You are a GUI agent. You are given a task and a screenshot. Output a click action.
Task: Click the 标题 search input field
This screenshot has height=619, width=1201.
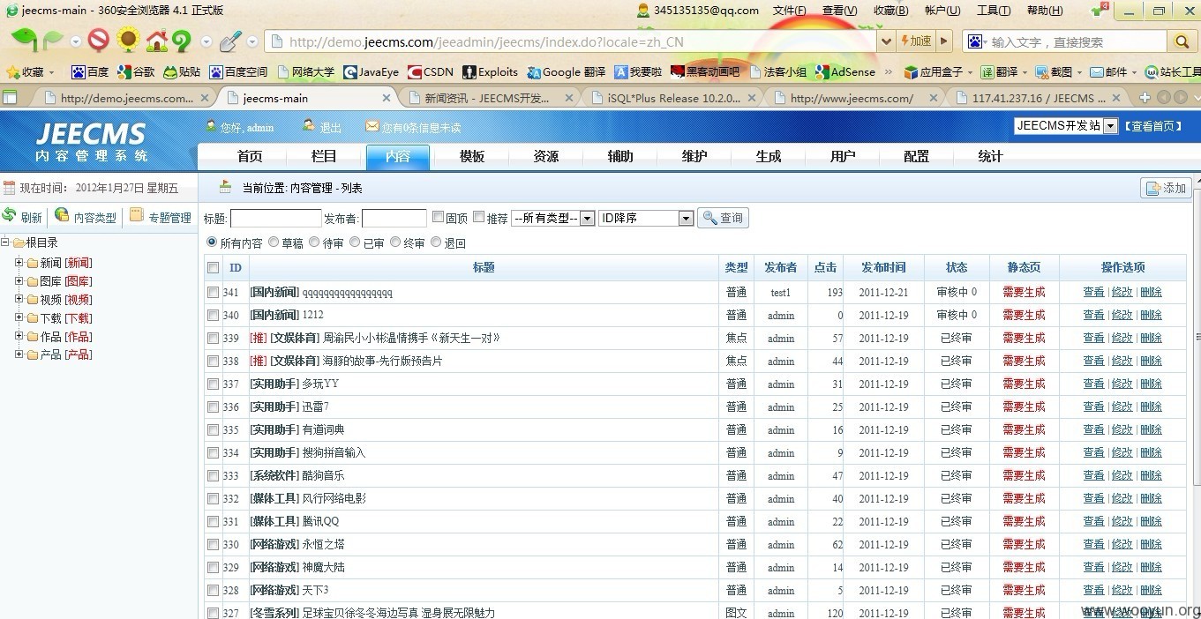point(276,218)
